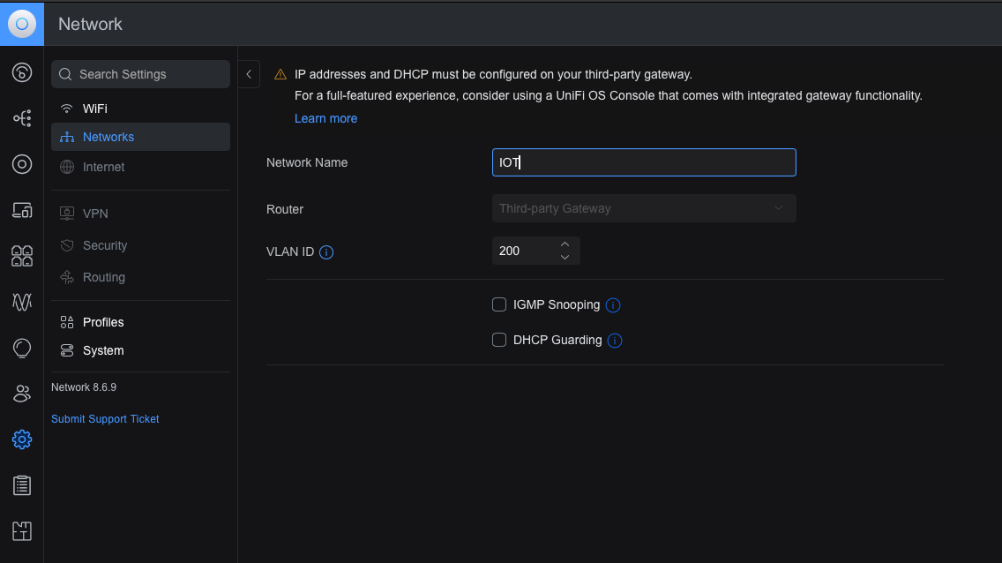This screenshot has width=1002, height=563.
Task: Open the Radios waveform icon
Action: pyautogui.click(x=22, y=302)
